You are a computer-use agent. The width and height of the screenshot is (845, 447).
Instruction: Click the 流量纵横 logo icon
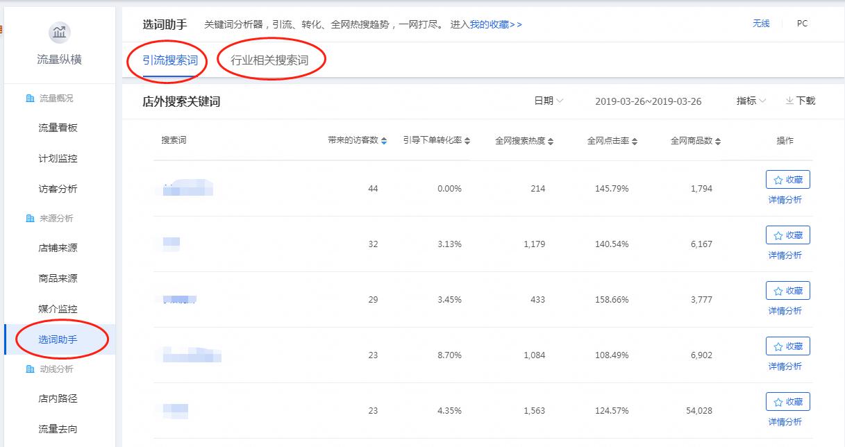pyautogui.click(x=59, y=33)
